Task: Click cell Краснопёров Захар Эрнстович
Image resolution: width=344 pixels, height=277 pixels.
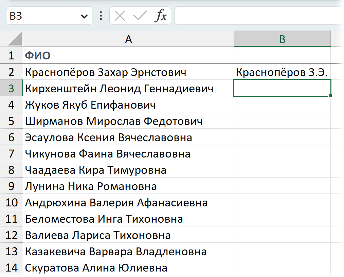Action: (128, 72)
